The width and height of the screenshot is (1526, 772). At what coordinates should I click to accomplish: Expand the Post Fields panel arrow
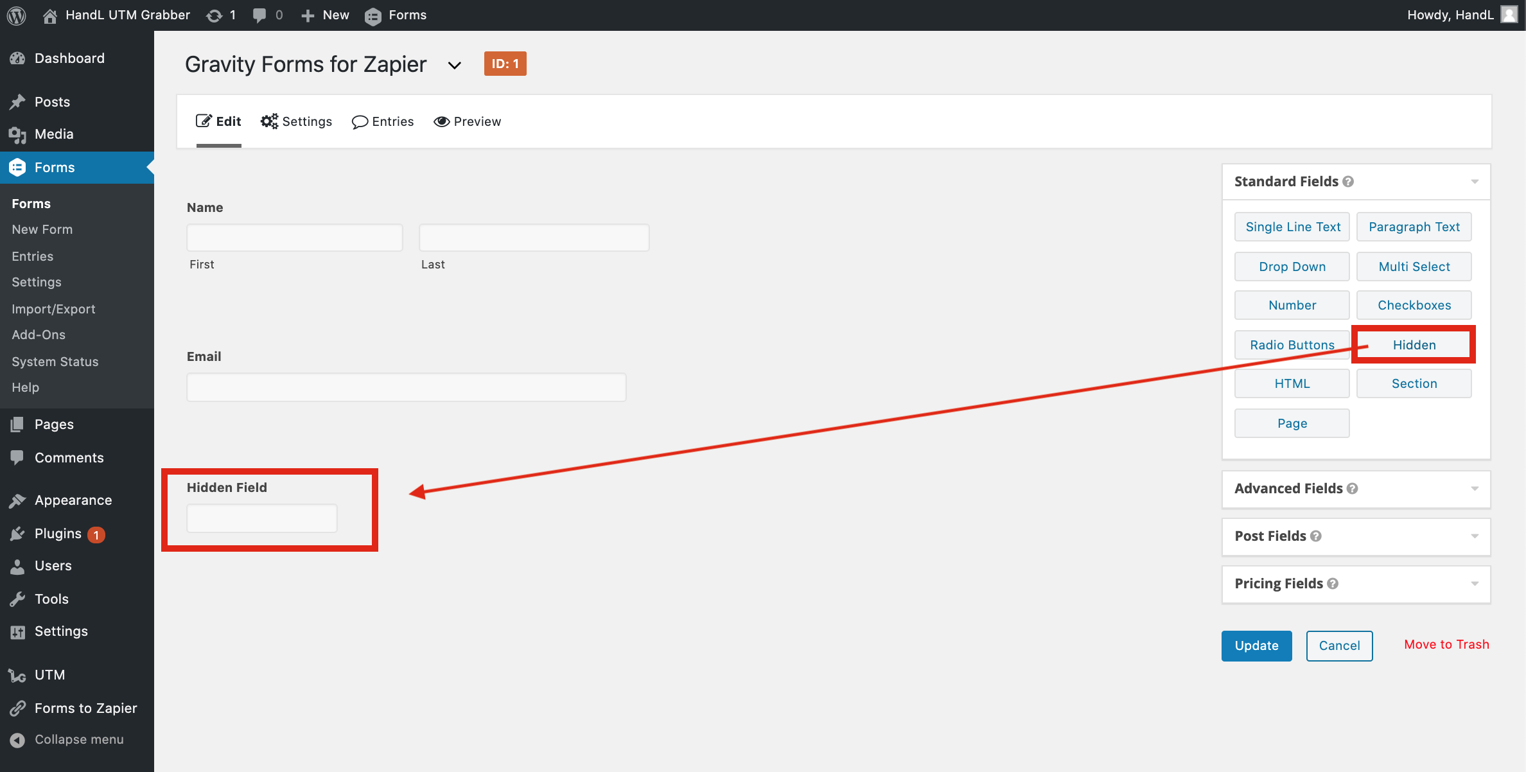pyautogui.click(x=1475, y=536)
